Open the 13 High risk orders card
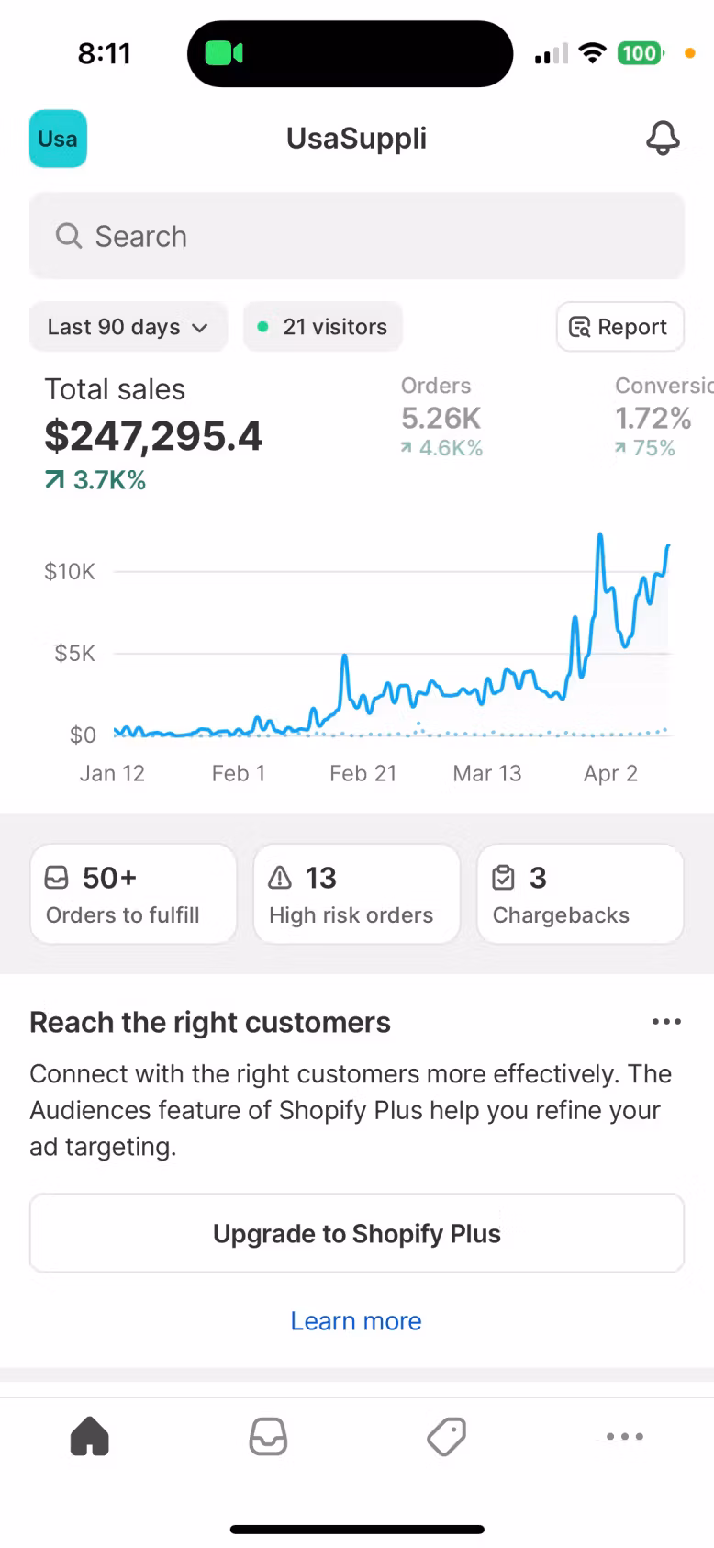This screenshot has width=714, height=1548. [356, 894]
